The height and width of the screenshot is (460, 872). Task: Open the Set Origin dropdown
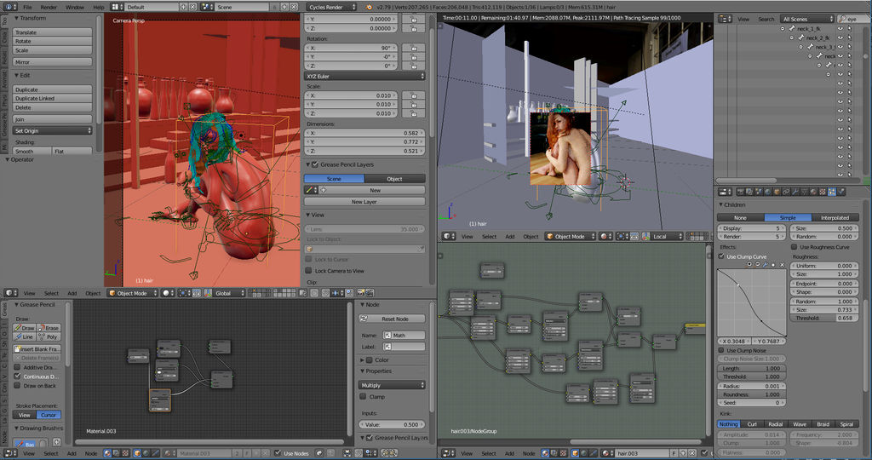tap(53, 131)
